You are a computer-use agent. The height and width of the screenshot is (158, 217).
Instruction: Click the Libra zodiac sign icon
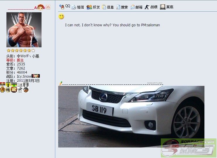[x=48, y=7]
